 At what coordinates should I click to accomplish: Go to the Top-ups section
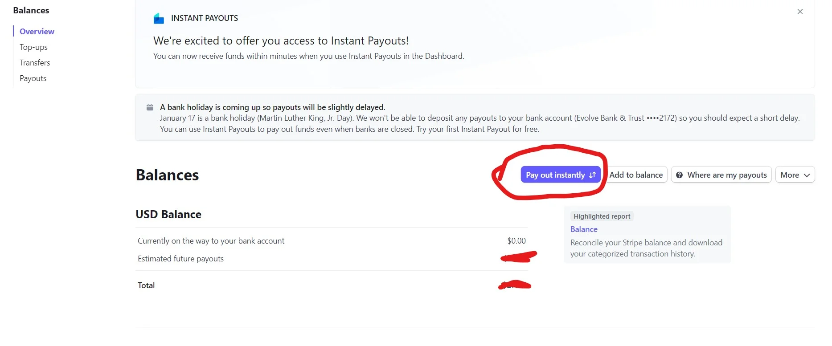(x=33, y=47)
